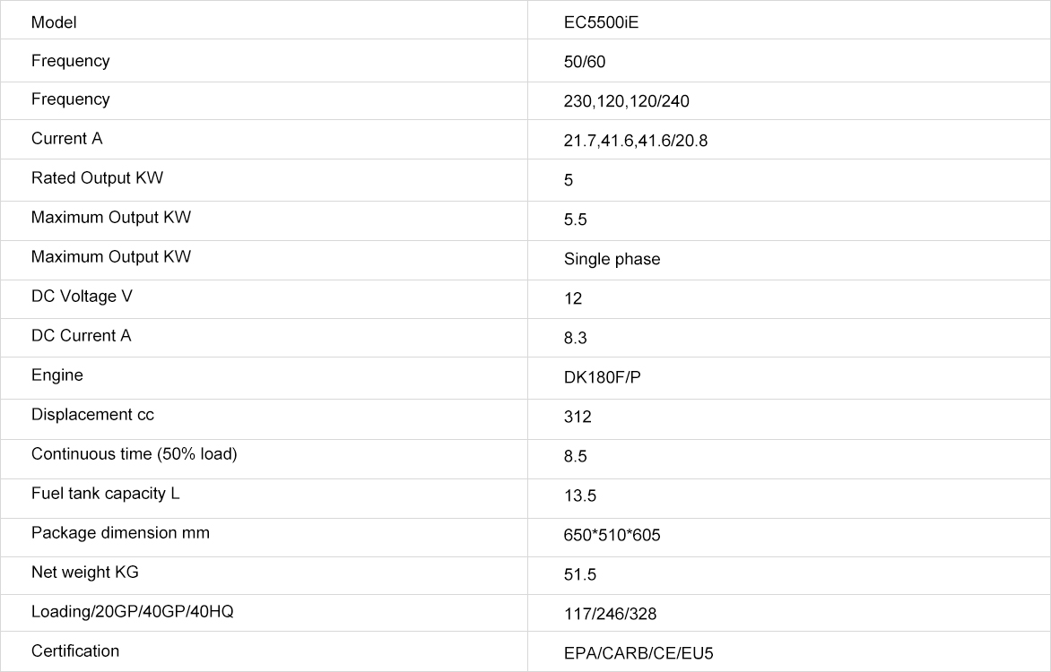Viewport: 1051px width, 672px height.
Task: Click the Net weight KG label
Action: click(84, 573)
